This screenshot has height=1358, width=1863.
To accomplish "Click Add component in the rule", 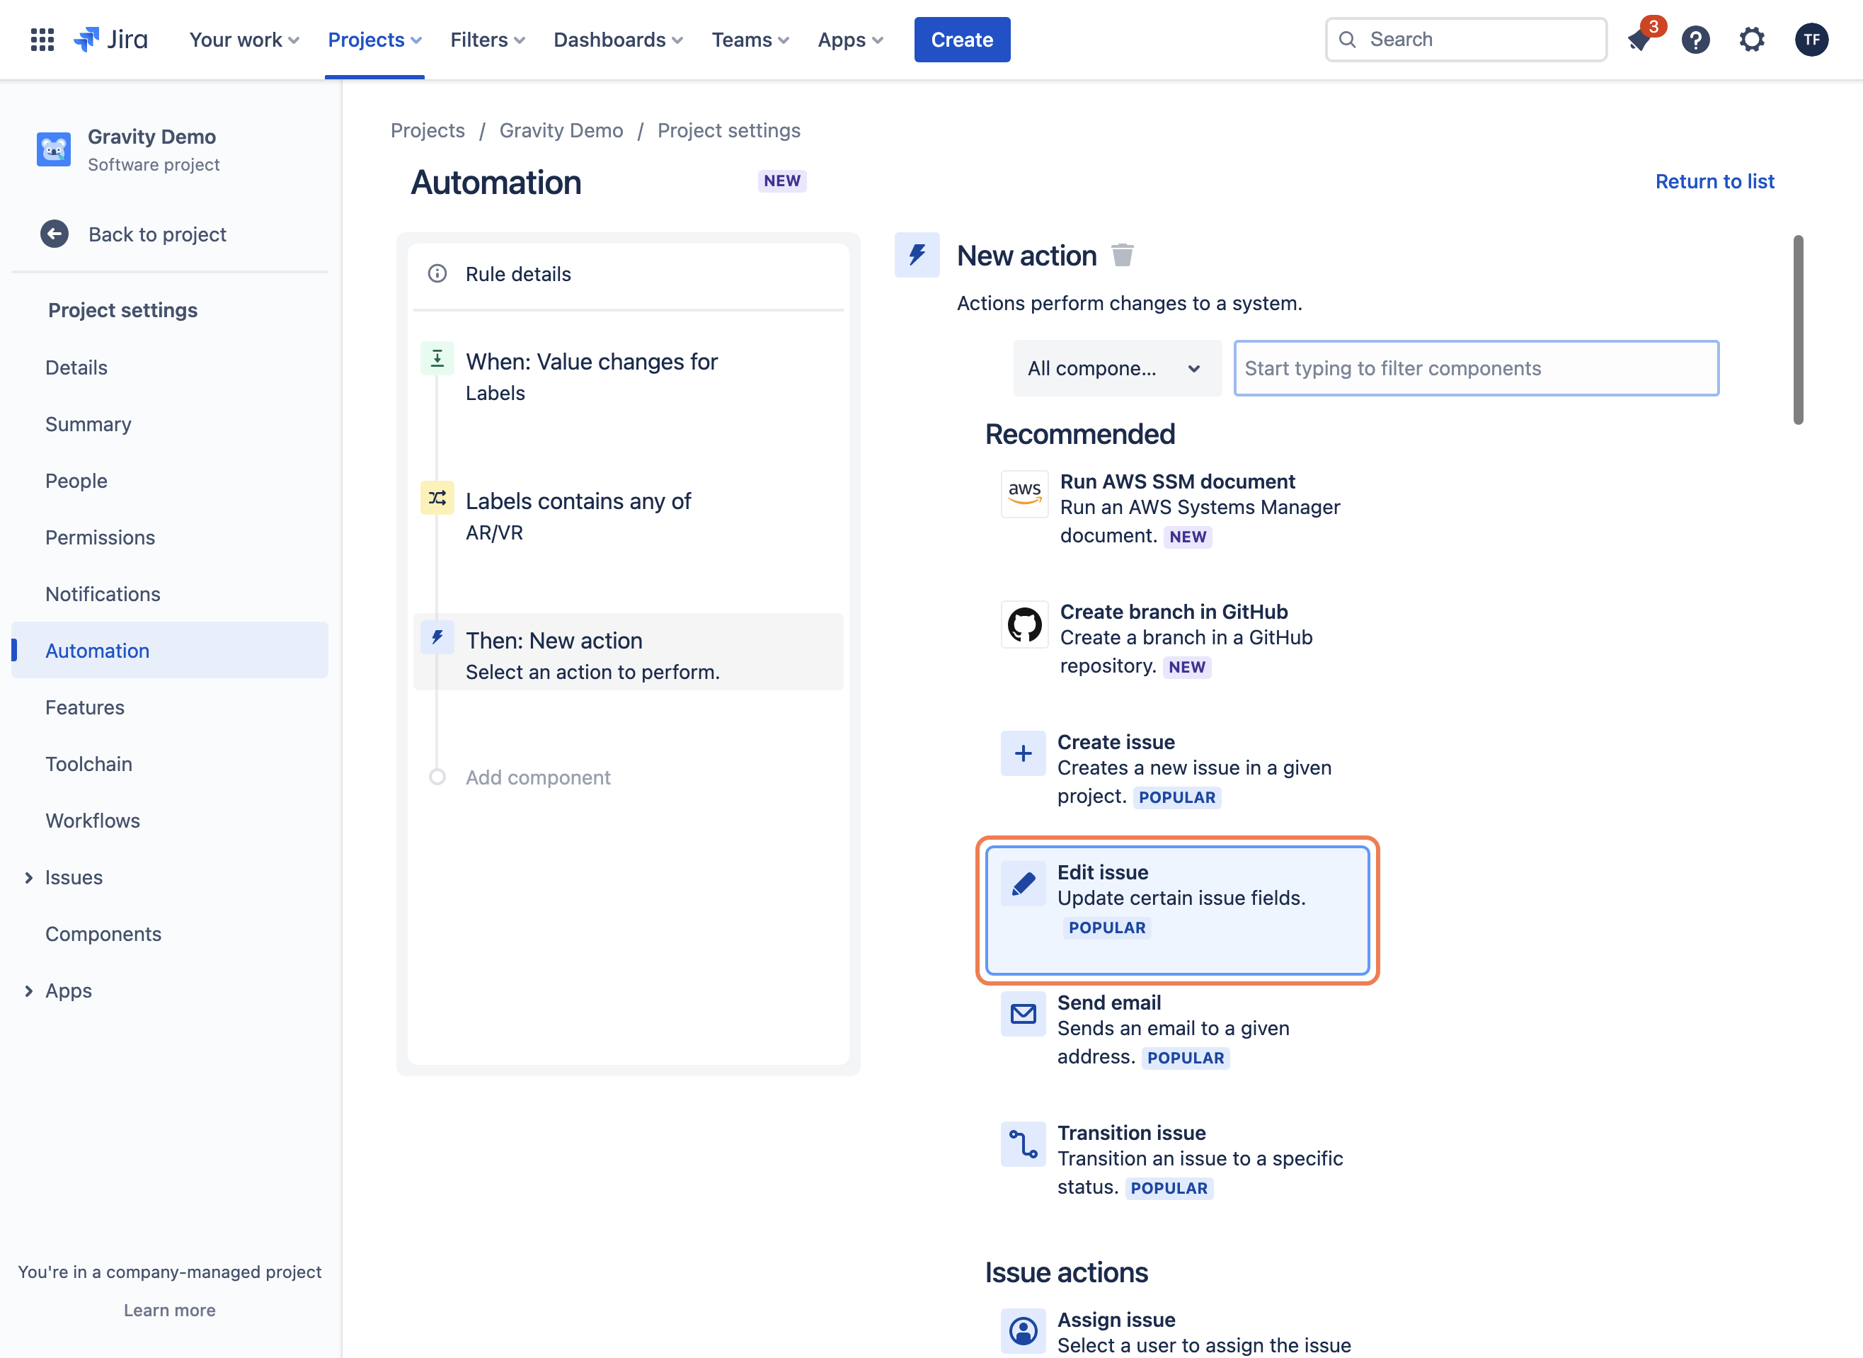I will coord(537,777).
